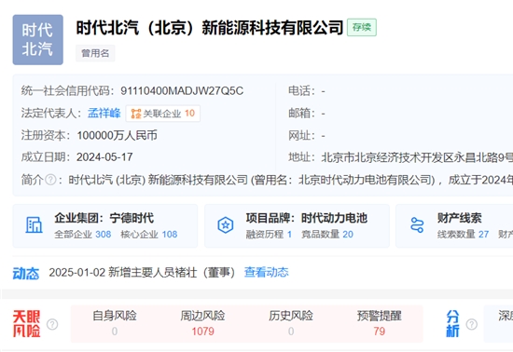The height and width of the screenshot is (352, 513).
Task: Select the 自身风险 0 tab
Action: pos(115,323)
